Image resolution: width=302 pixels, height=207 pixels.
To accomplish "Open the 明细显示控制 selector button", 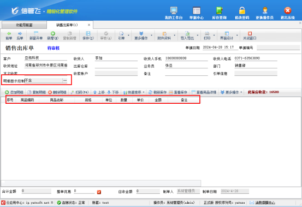I will point(65,80).
